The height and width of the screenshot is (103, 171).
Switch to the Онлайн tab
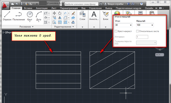pyautogui.click(x=149, y=8)
